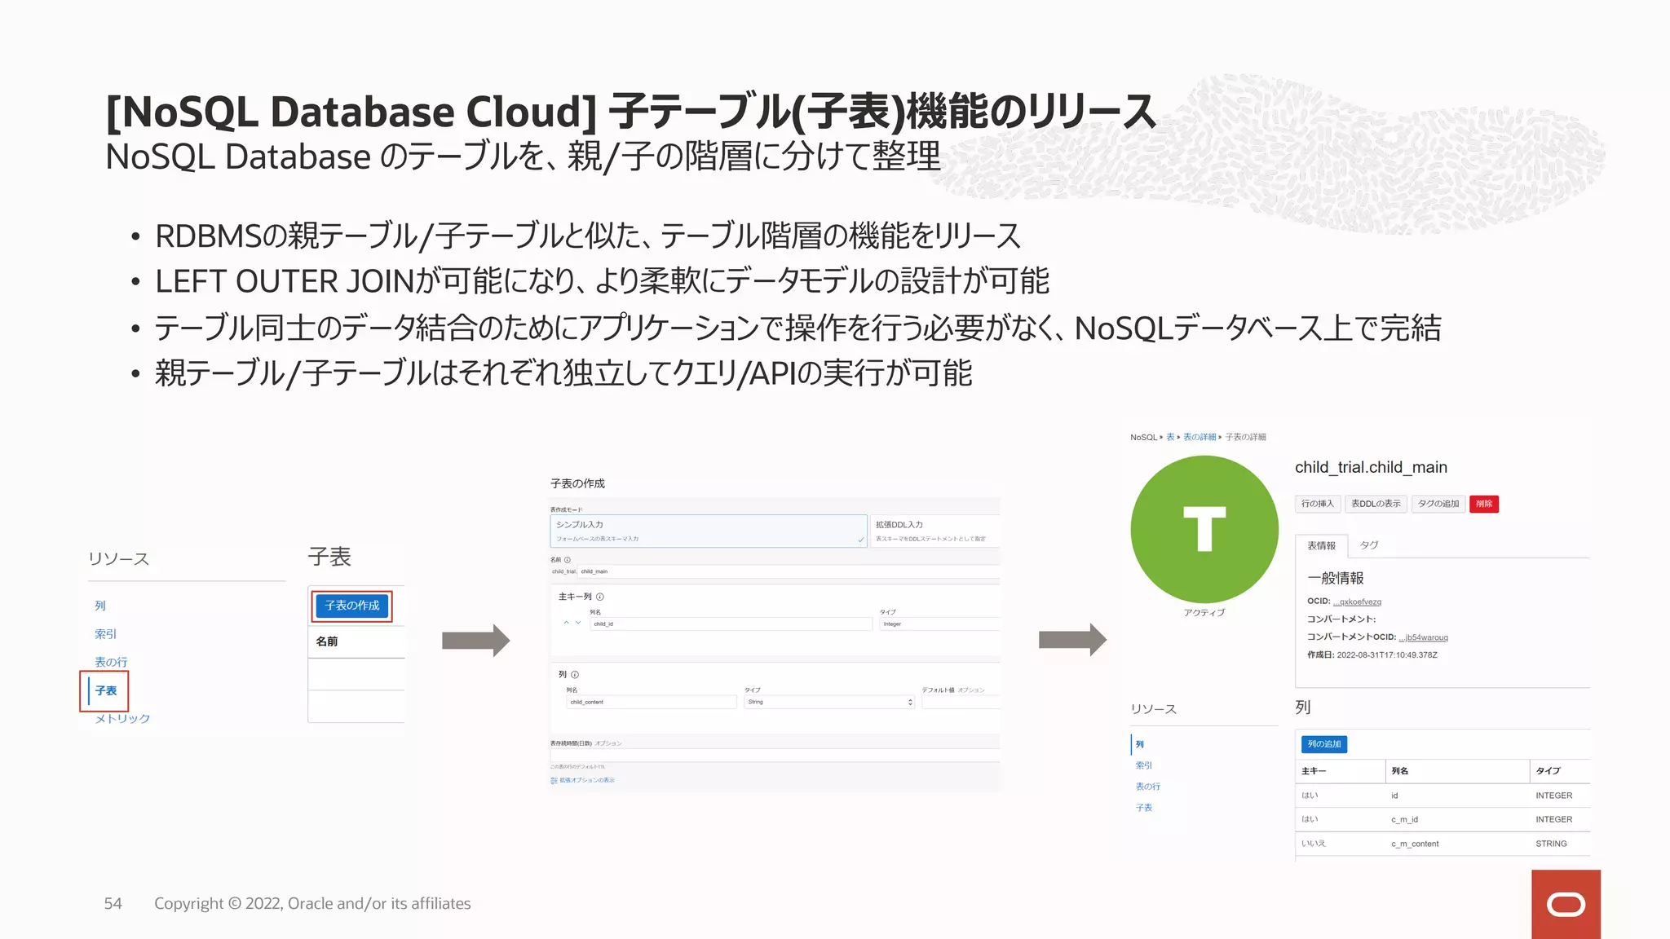Click 子表の詳細 in the breadcrumb
Viewport: 1670px width, 939px height.
coord(1245,438)
